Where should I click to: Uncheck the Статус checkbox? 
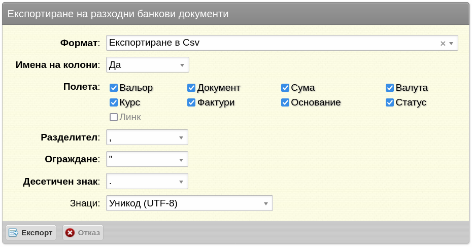tap(389, 102)
